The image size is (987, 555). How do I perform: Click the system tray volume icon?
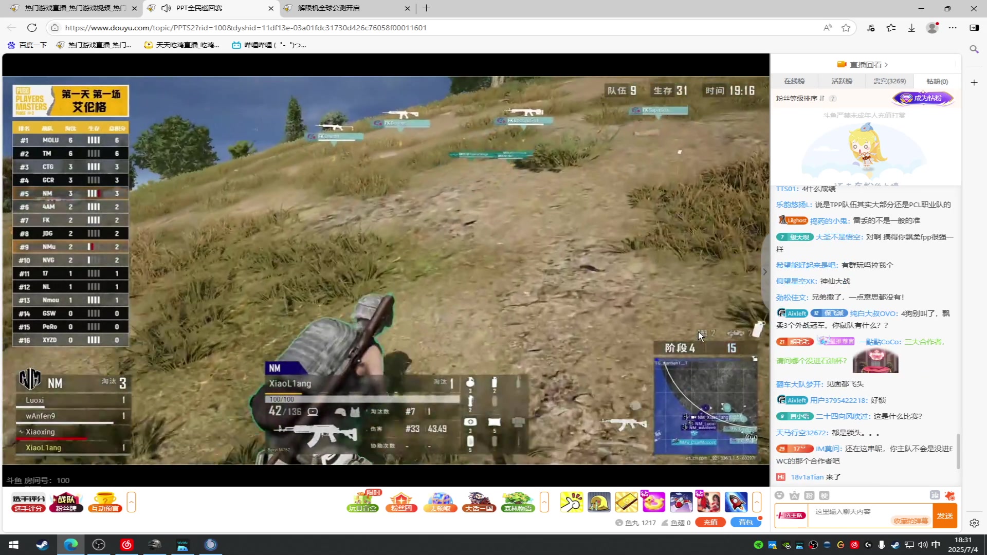click(x=923, y=545)
